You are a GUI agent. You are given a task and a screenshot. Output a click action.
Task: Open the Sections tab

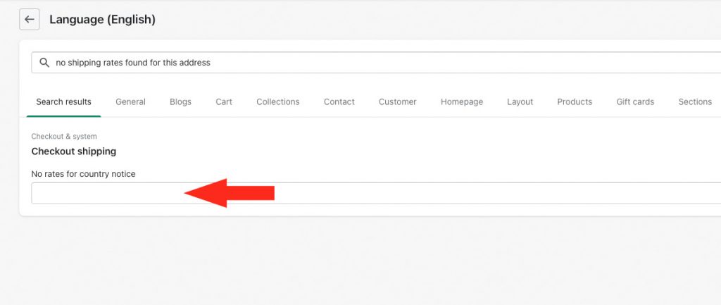[695, 101]
